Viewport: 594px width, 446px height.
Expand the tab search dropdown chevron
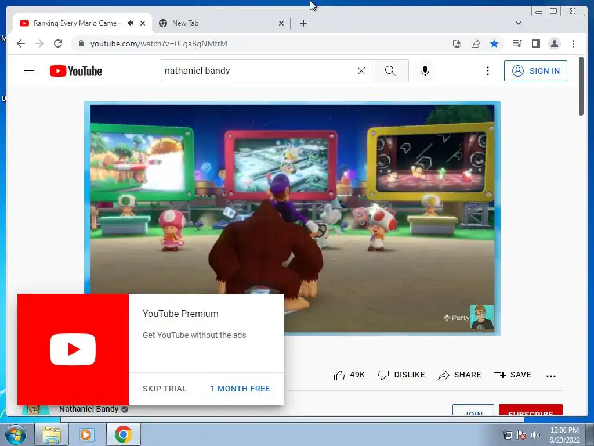pos(519,23)
